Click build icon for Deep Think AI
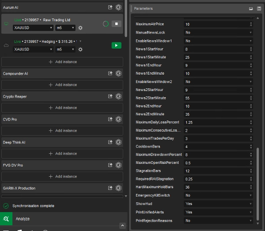Image resolution: width=265 pixels, height=231 pixels. coord(118,142)
